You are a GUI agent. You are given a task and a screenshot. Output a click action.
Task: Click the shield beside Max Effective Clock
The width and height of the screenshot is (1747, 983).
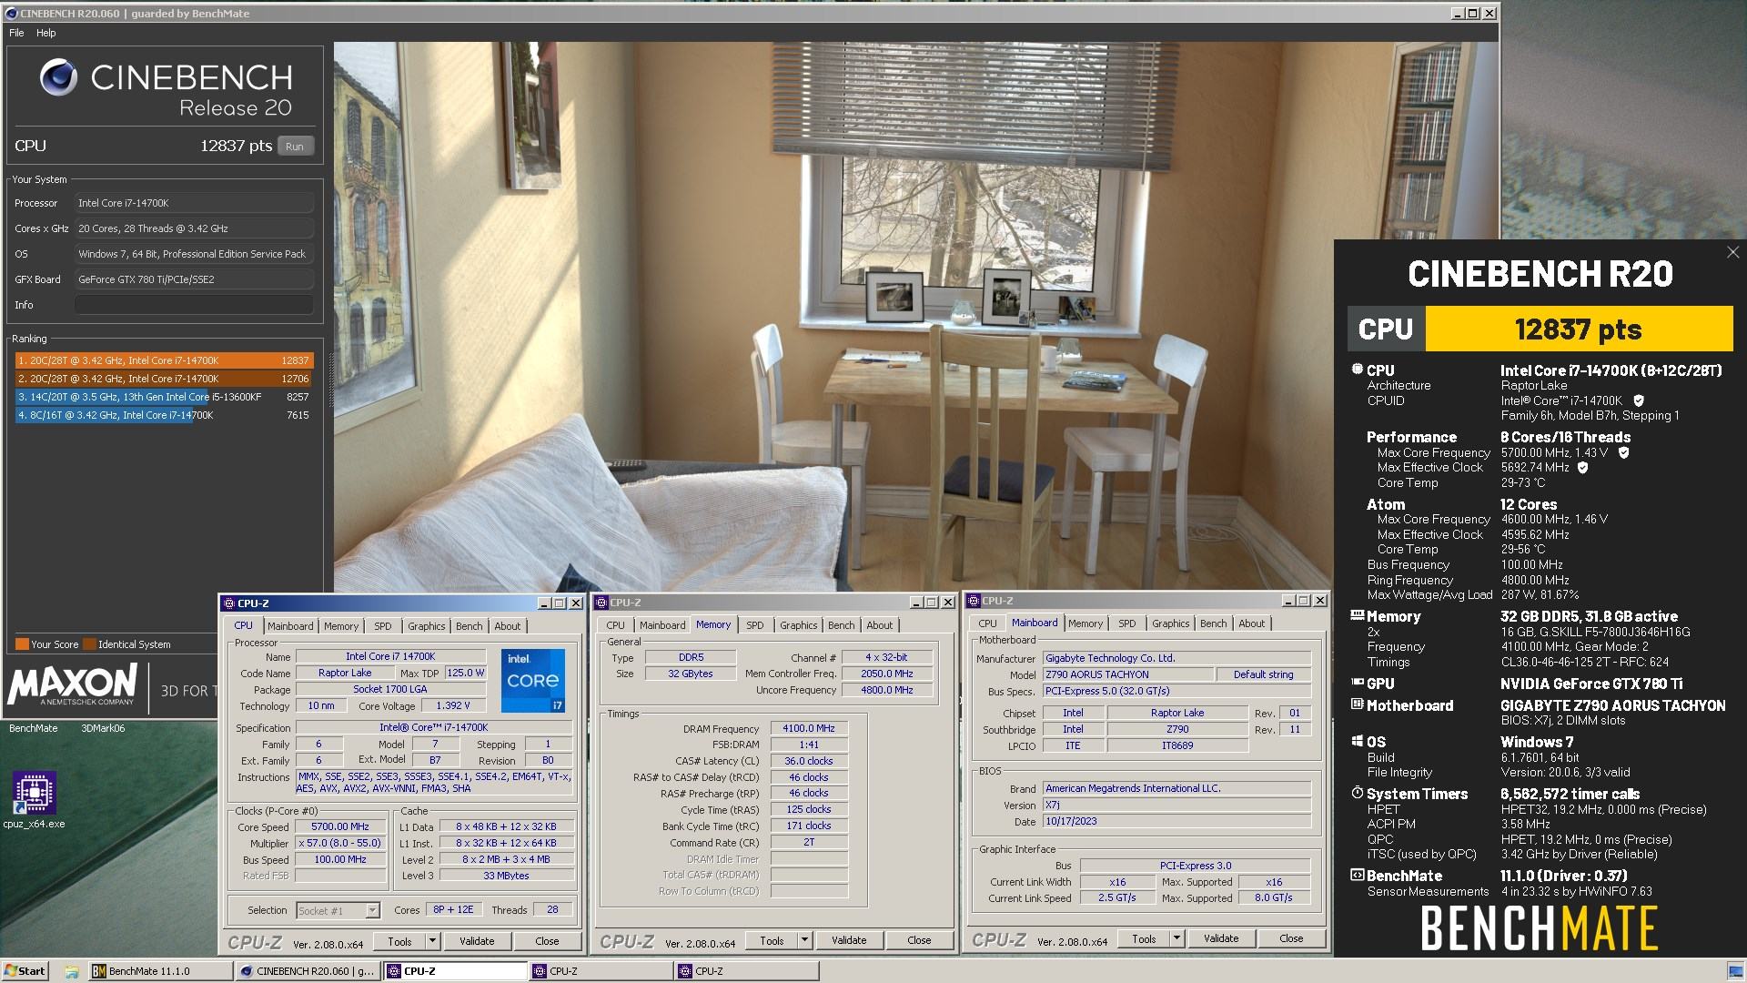1582,468
